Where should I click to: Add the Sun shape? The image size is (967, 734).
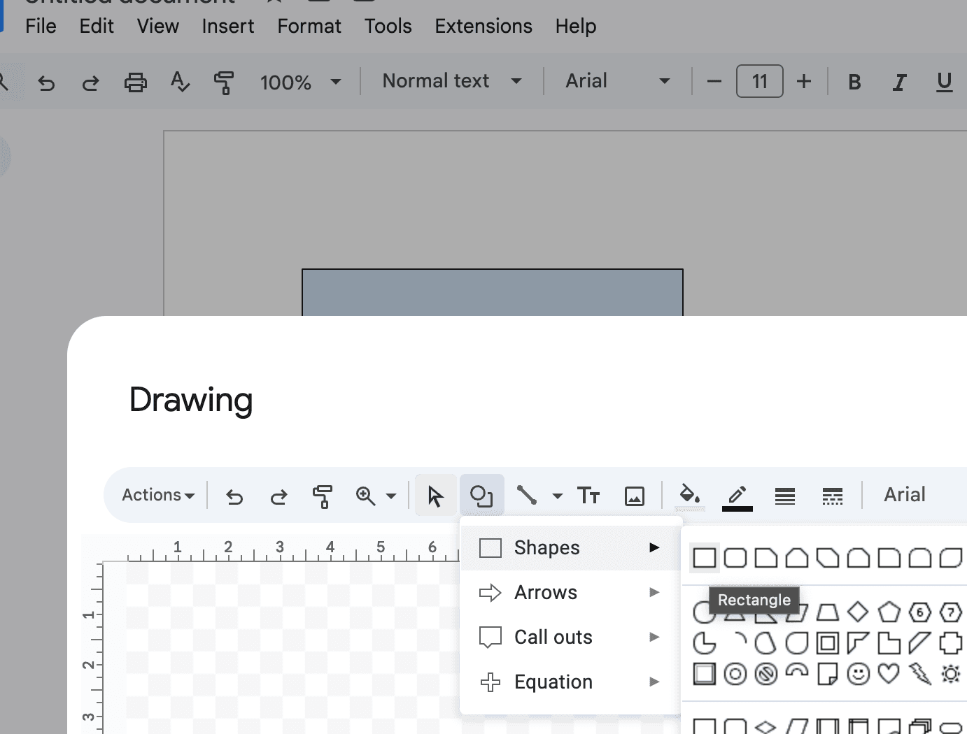pyautogui.click(x=950, y=674)
